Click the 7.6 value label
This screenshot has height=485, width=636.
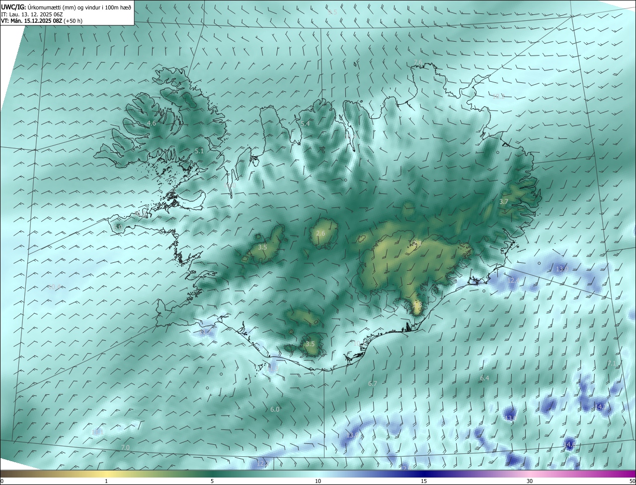click(x=418, y=62)
